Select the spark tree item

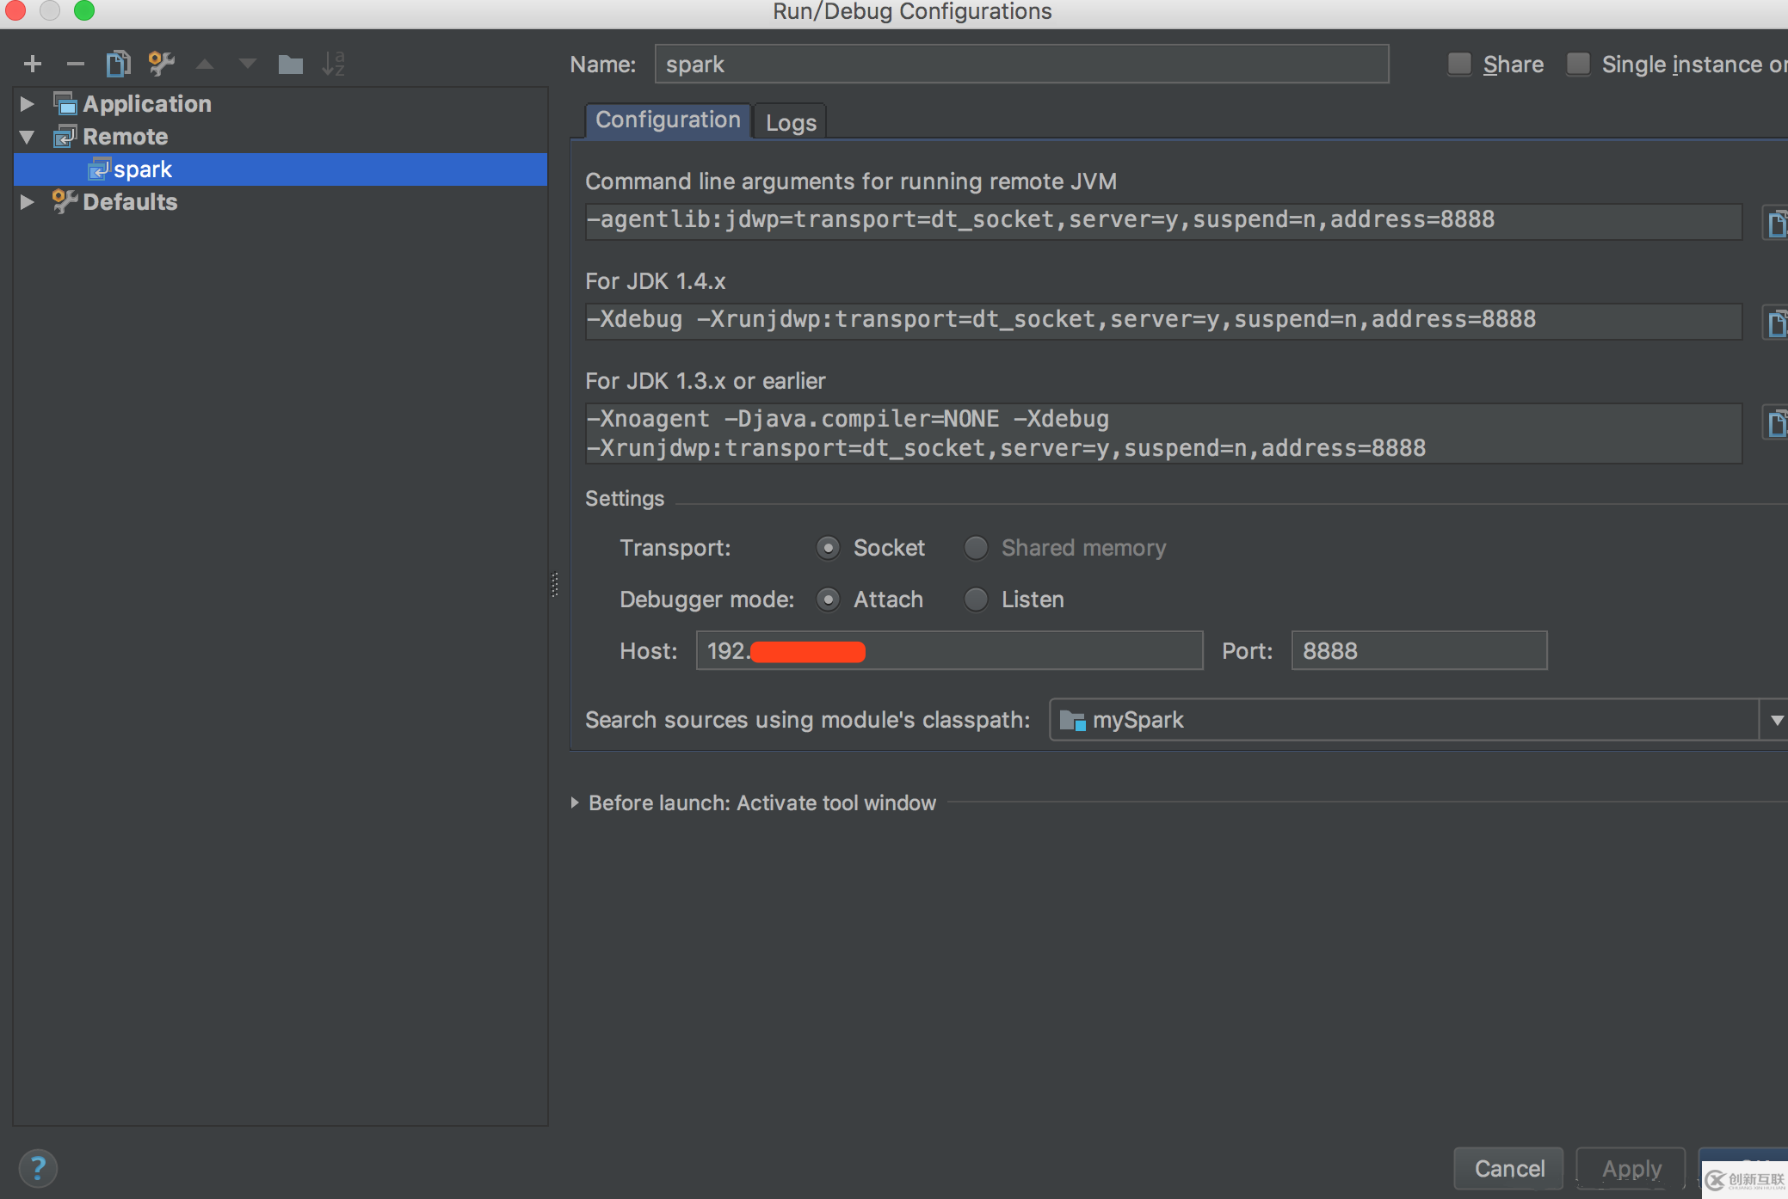143,169
